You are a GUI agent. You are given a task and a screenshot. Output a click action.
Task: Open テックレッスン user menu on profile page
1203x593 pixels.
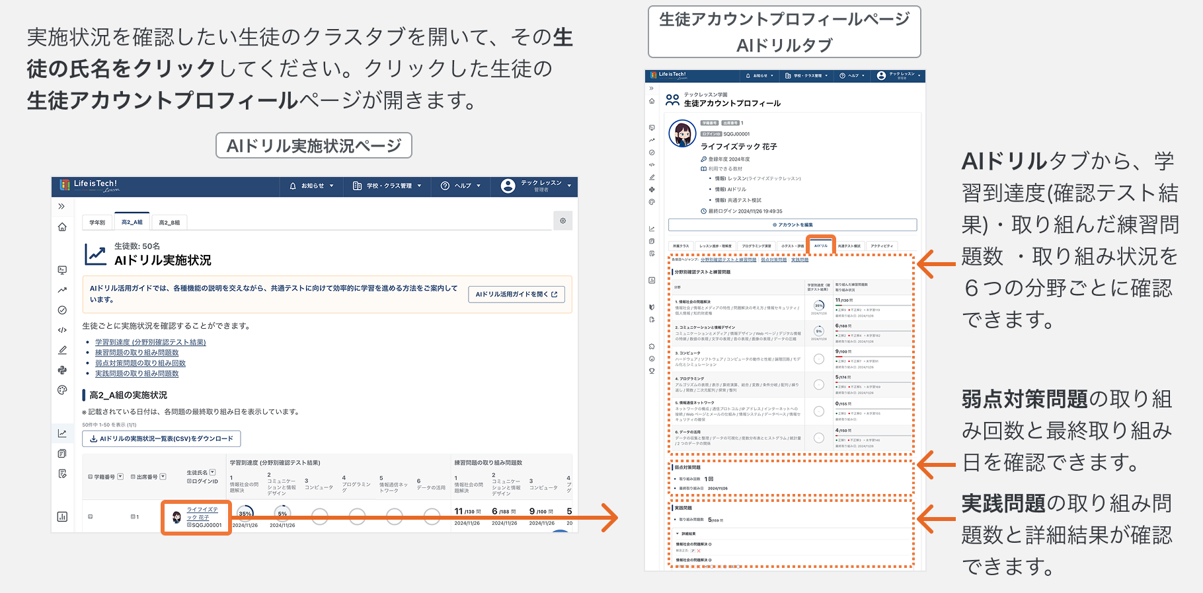[x=898, y=76]
